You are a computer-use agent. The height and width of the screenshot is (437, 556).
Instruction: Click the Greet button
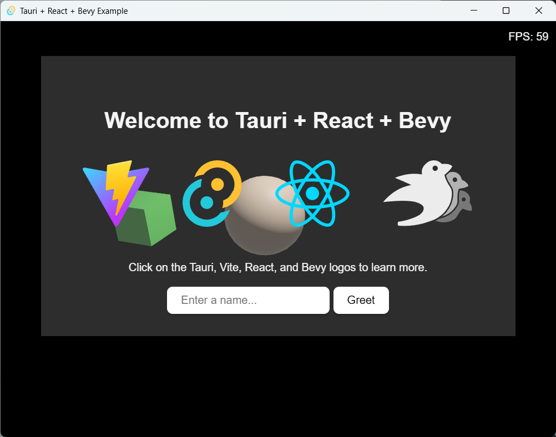pos(361,300)
